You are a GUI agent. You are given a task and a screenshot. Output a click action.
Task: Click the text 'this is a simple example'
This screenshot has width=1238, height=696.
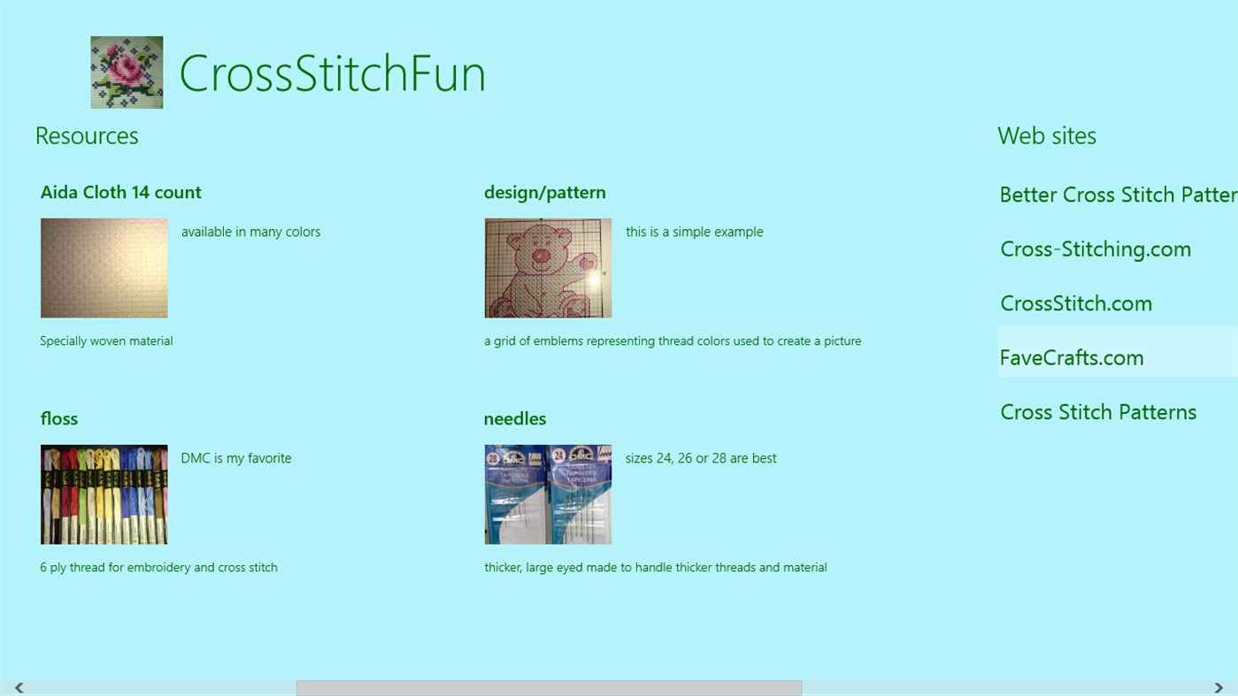[x=695, y=232]
